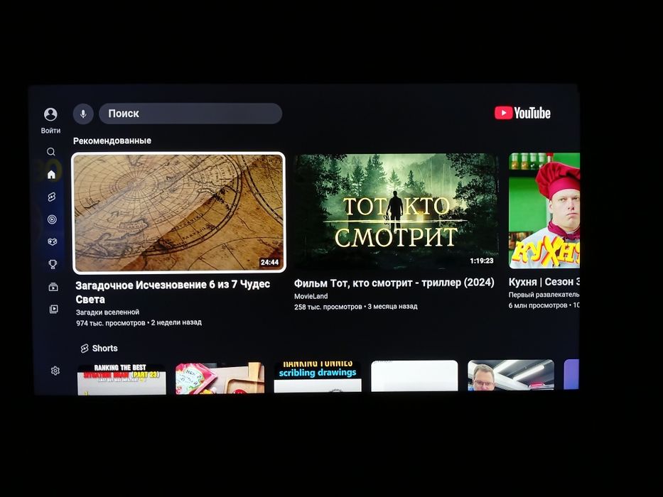
Task: Open the scribling drawings short
Action: (318, 376)
